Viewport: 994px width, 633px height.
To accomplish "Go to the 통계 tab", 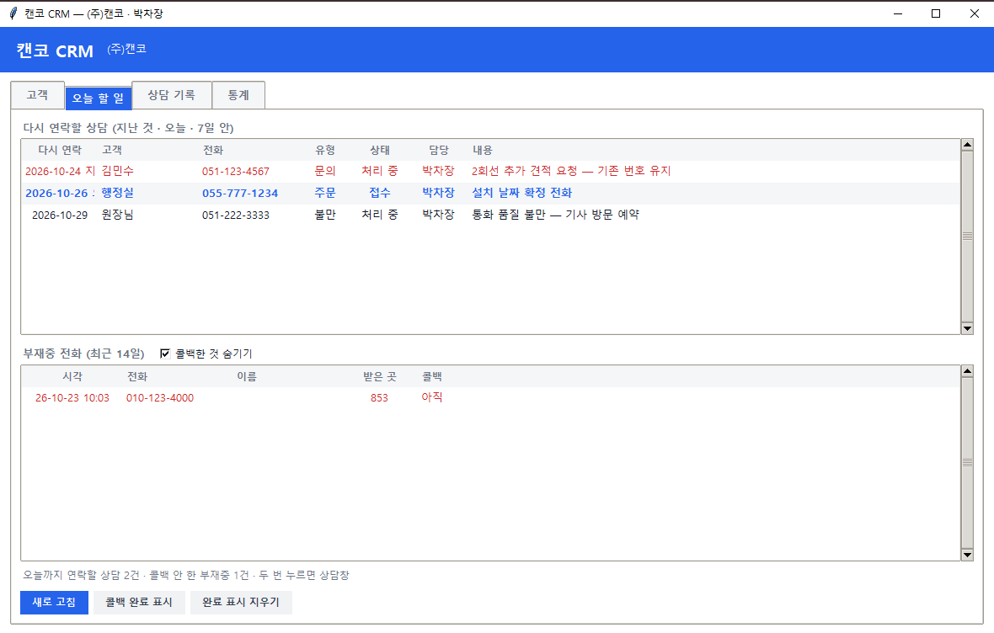I will click(x=238, y=95).
